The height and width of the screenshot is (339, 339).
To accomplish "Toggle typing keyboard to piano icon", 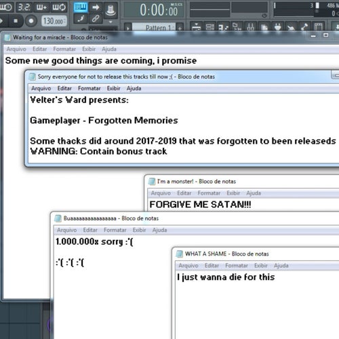I will click(81, 7).
